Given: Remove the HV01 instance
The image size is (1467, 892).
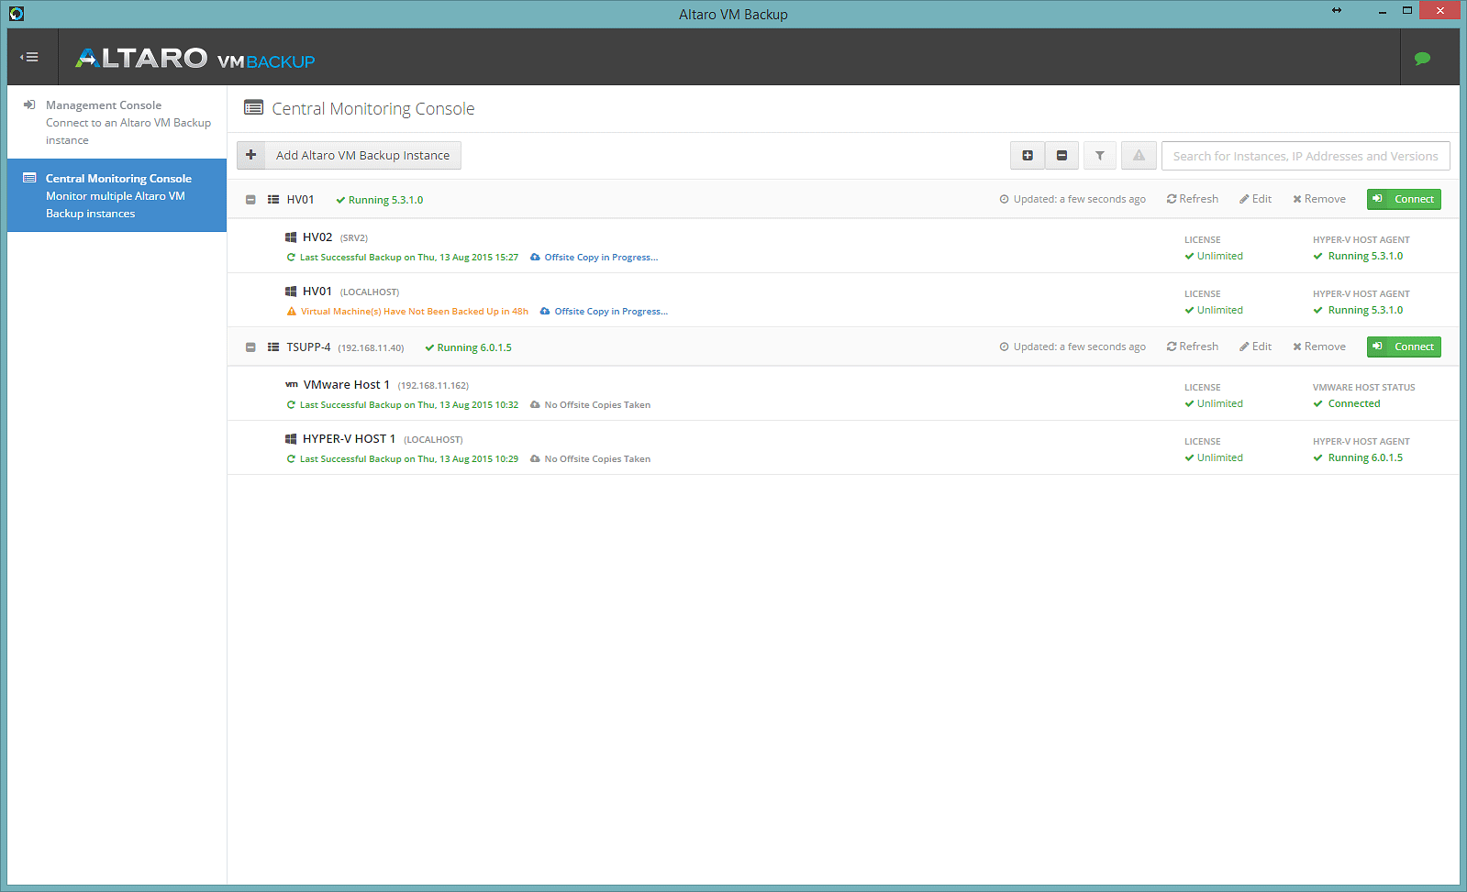Looking at the screenshot, I should 1319,199.
